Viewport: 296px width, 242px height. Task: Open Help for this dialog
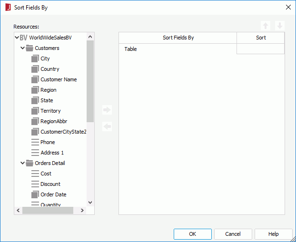click(x=273, y=234)
